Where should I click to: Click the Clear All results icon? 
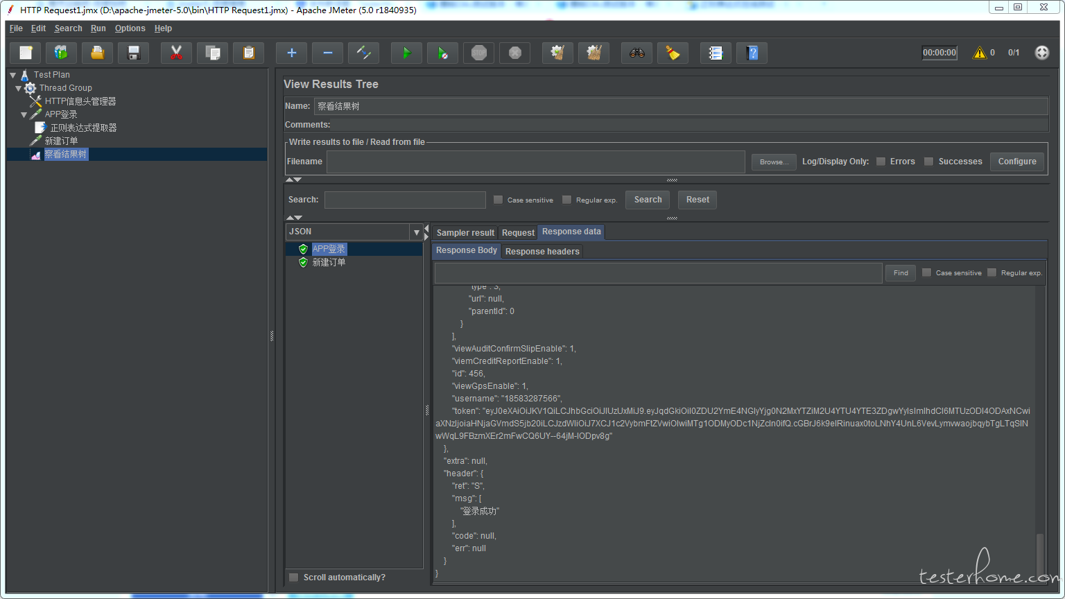tap(594, 53)
